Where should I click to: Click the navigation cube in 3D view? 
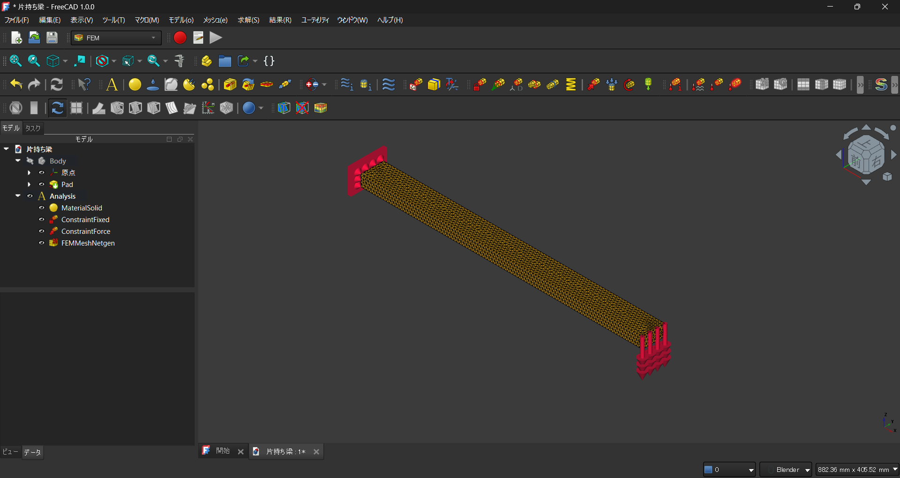[866, 155]
